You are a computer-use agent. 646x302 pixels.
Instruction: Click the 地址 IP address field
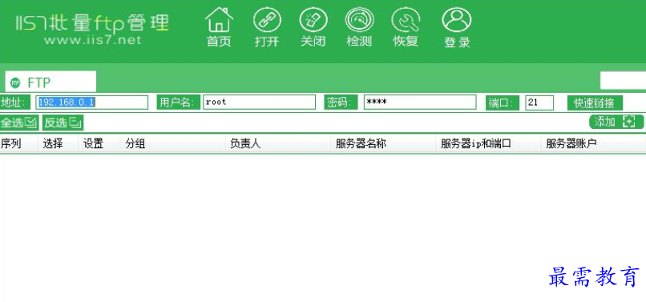click(92, 103)
